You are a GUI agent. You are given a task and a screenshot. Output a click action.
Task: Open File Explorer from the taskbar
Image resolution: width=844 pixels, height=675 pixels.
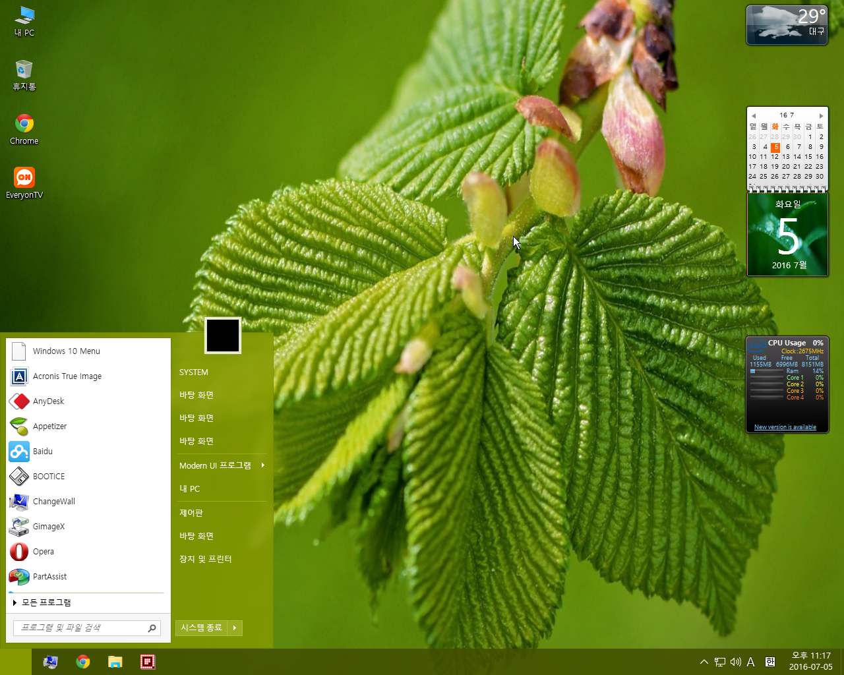coord(115,662)
